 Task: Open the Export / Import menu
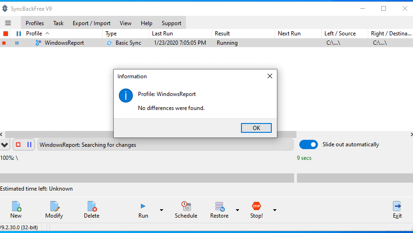[x=91, y=23]
